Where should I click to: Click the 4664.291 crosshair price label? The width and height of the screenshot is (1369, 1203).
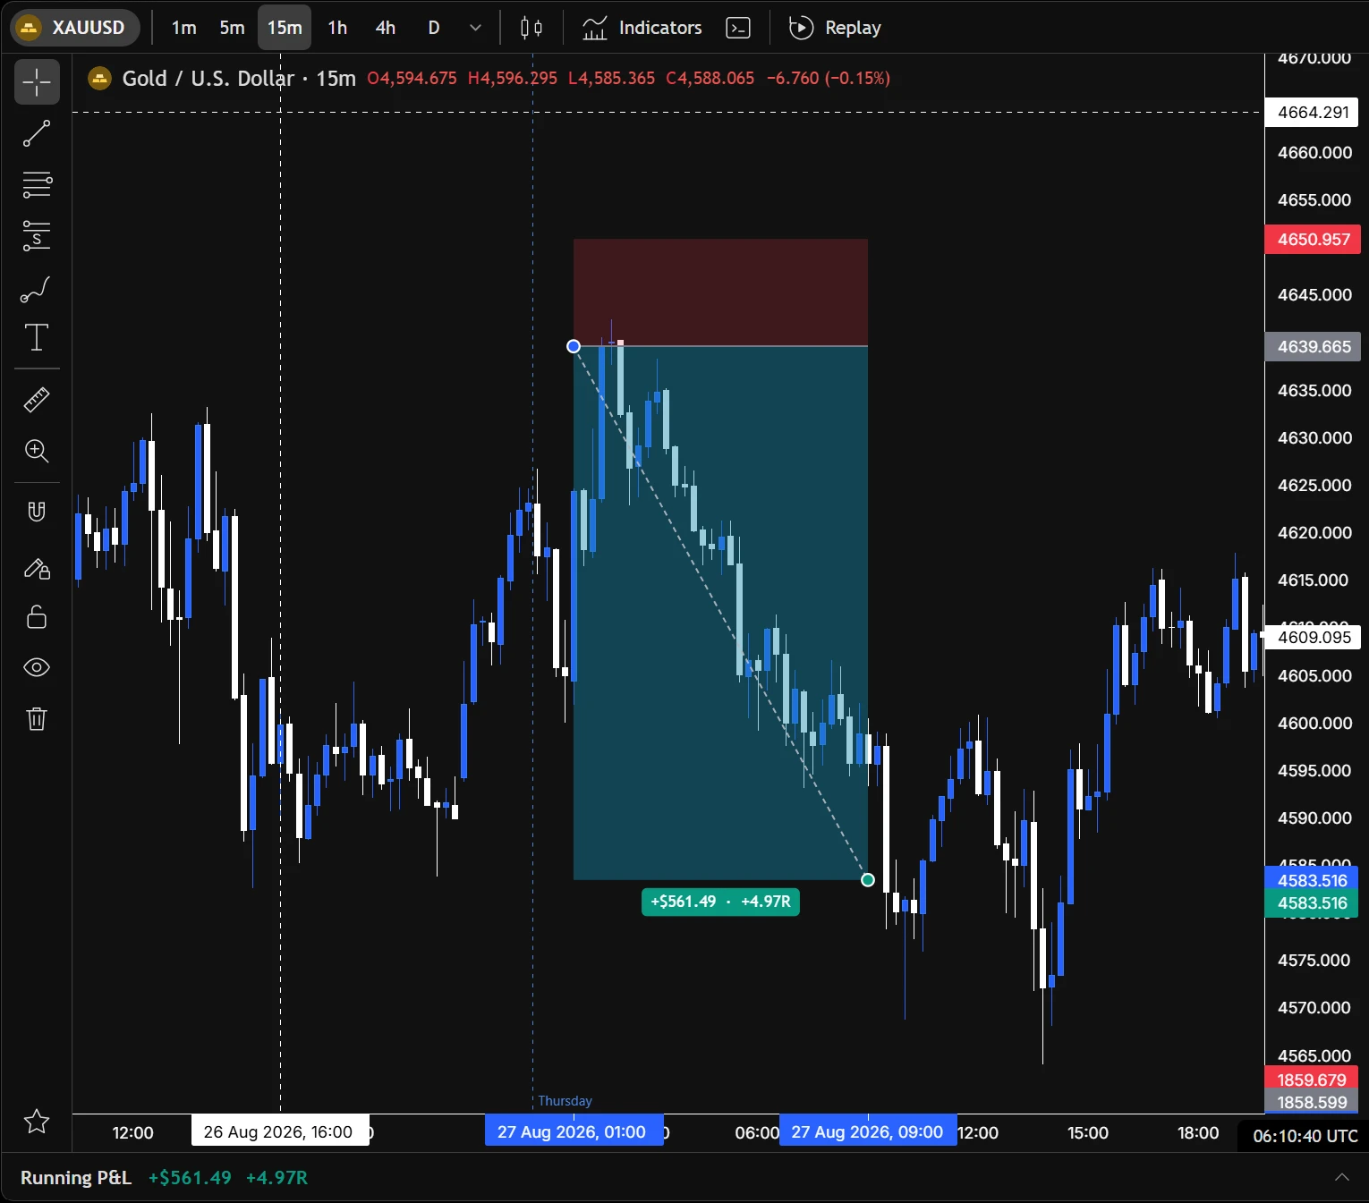1313,113
